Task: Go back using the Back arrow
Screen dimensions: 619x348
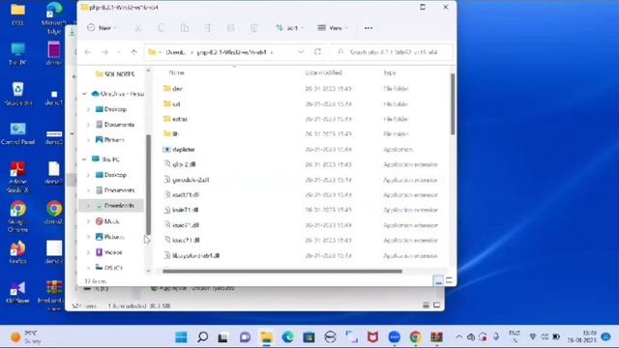Action: pos(88,52)
